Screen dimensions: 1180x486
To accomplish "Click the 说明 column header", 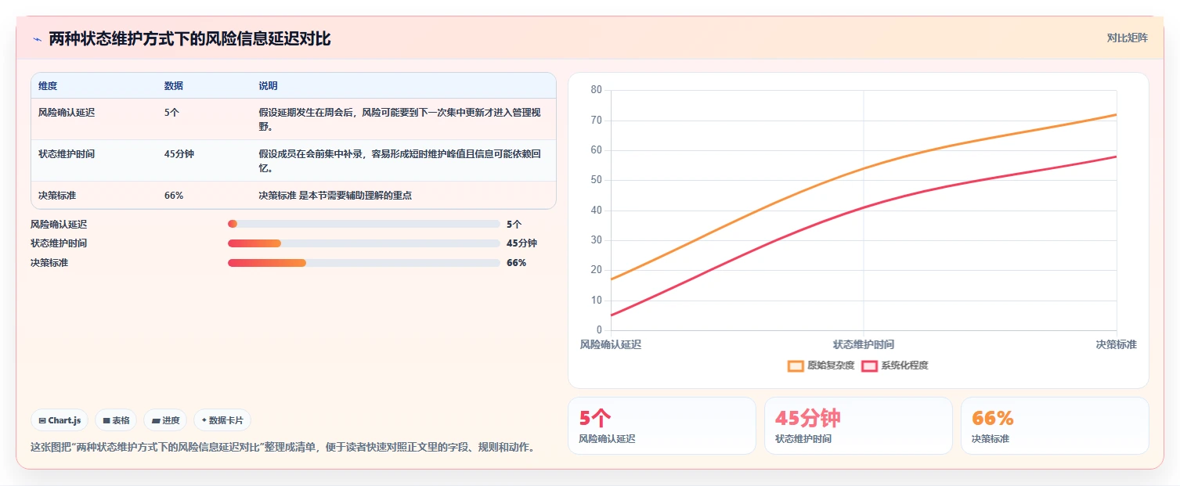I will point(268,85).
